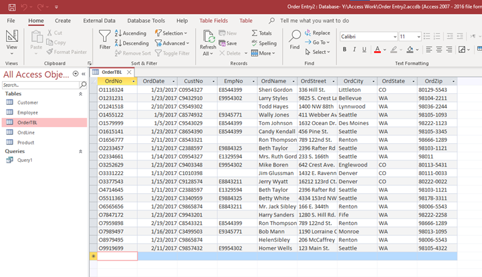Click the Filter funnel icon
The height and width of the screenshot is (277, 482).
coord(105,36)
